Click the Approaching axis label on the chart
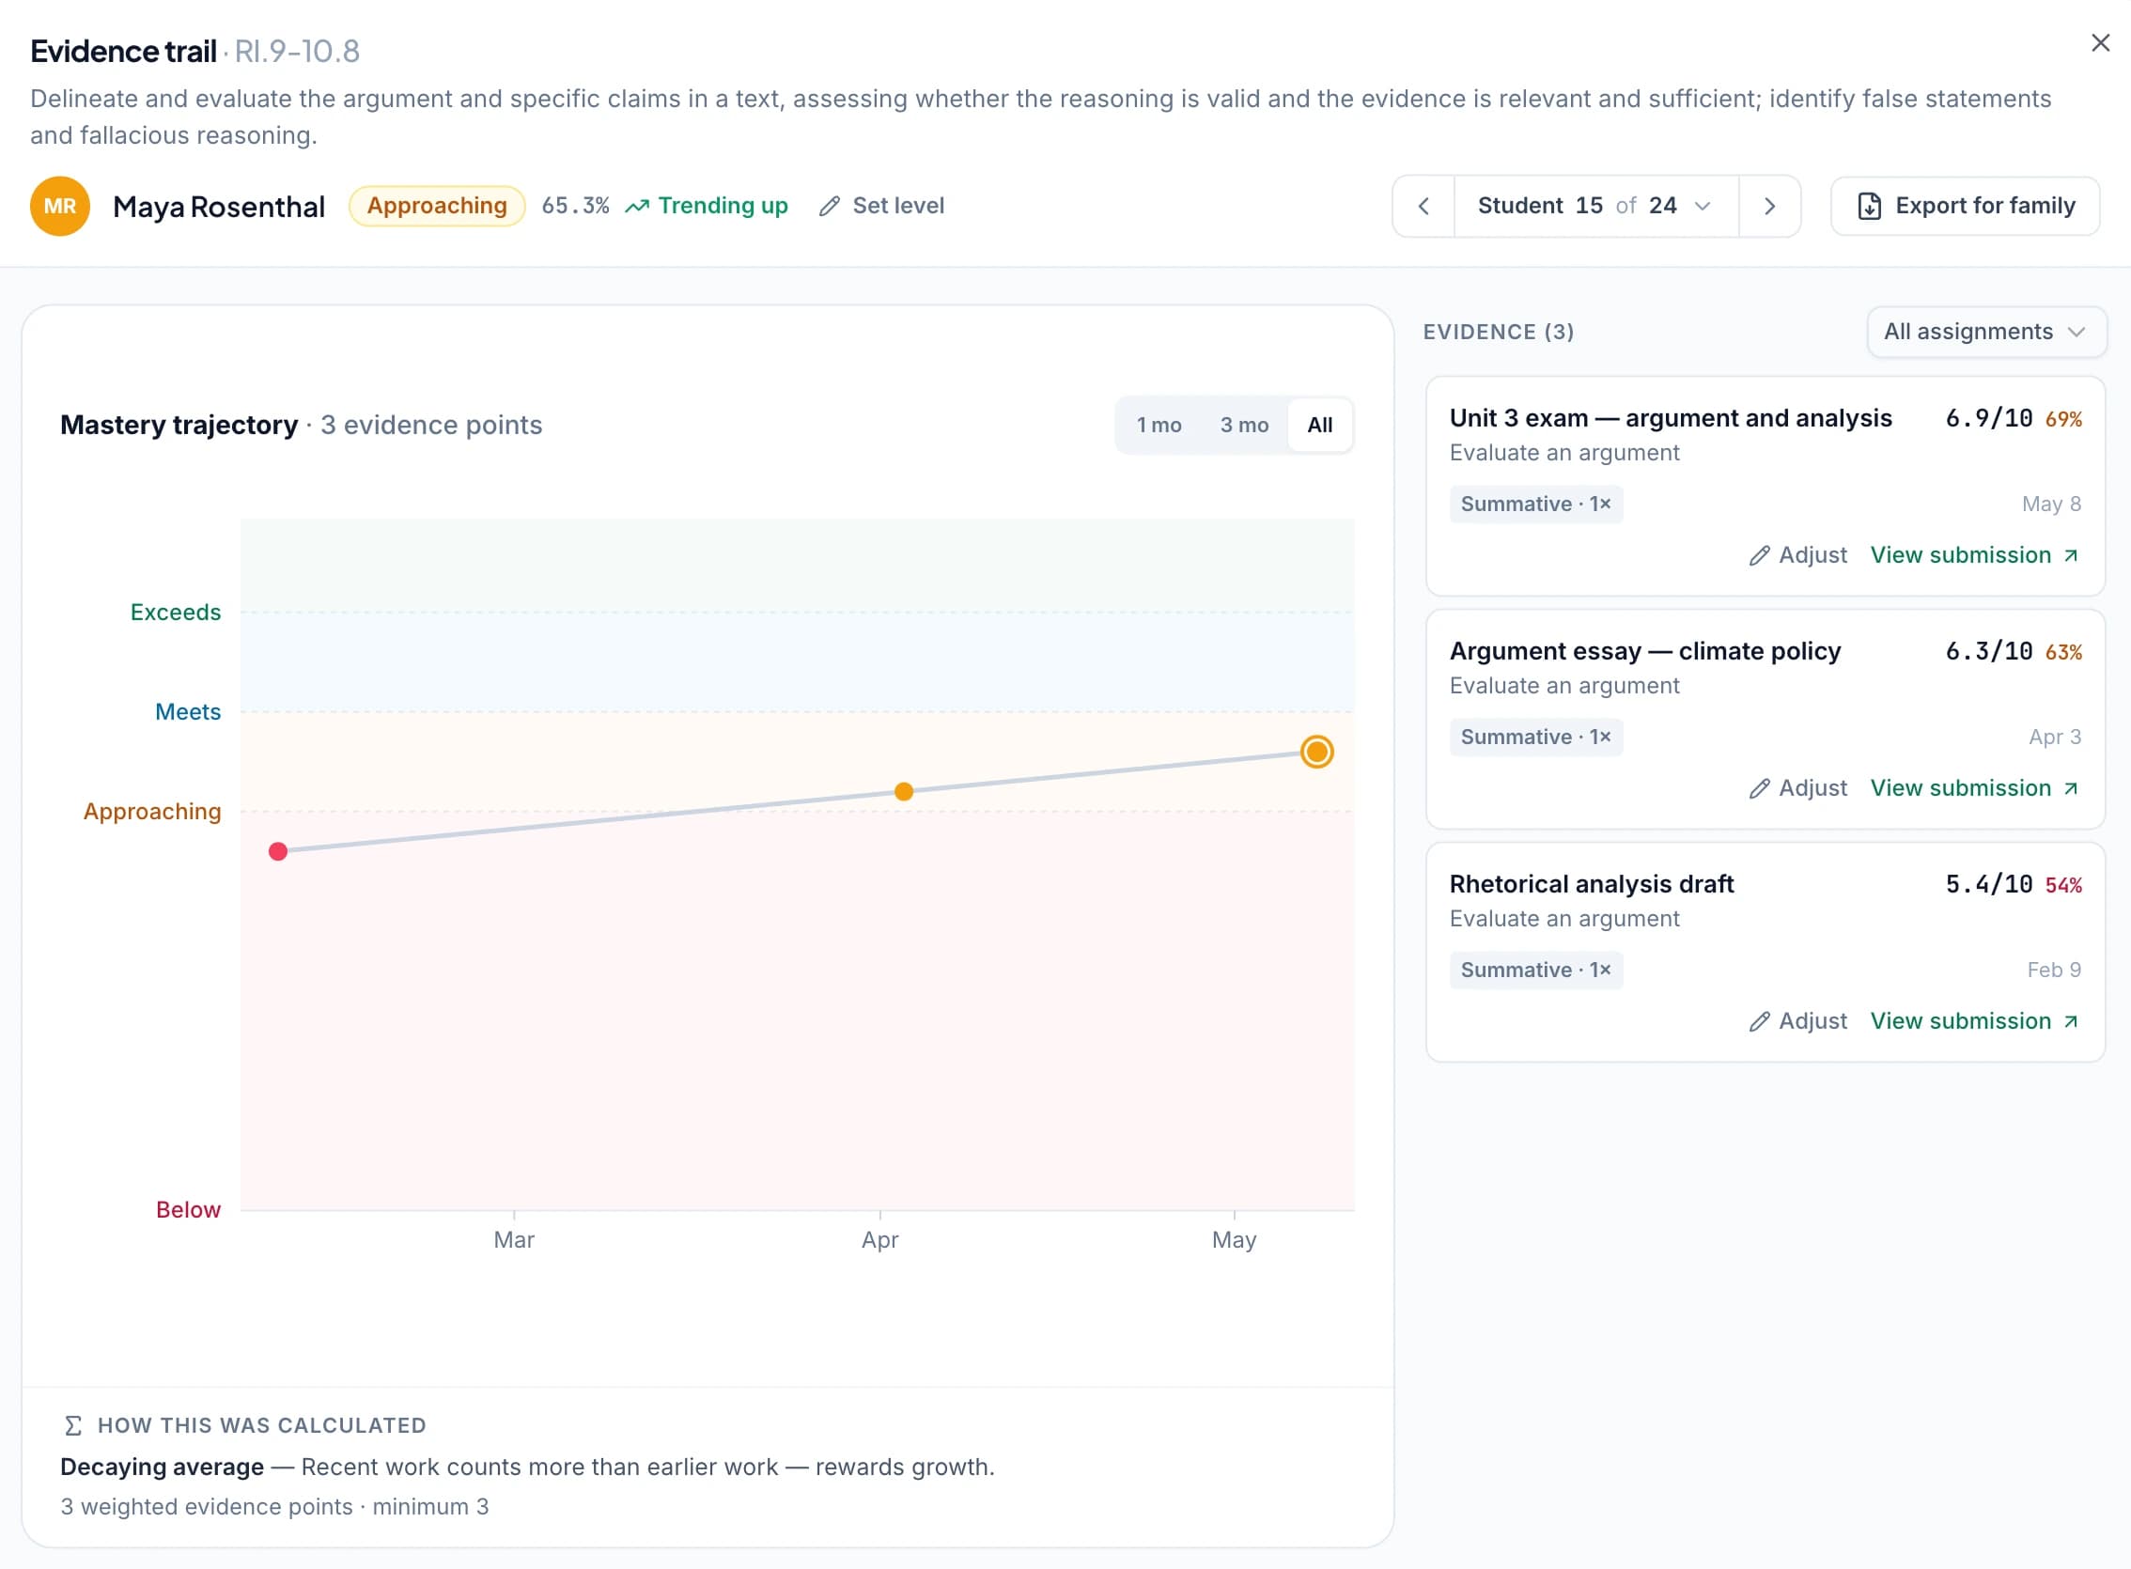 [x=152, y=812]
